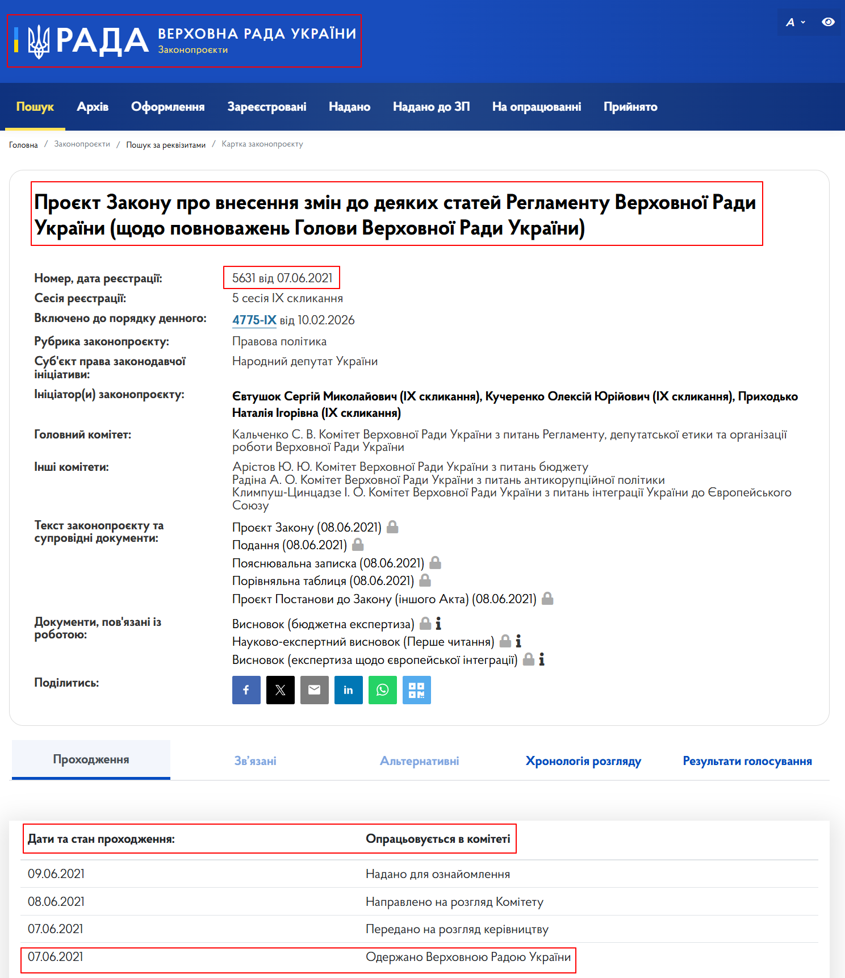Click Верховна Рада України header title

[257, 34]
